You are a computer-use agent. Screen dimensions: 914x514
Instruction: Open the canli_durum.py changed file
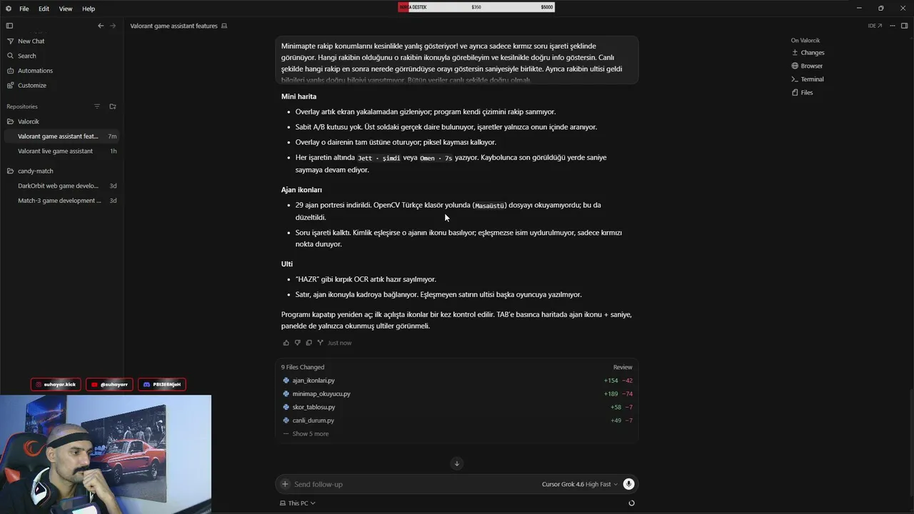[x=457, y=420]
